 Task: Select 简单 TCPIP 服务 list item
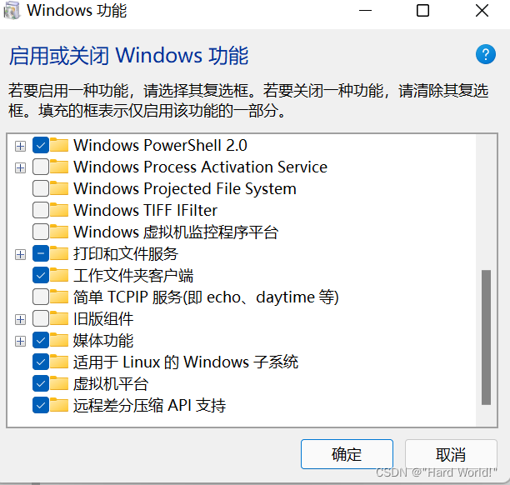(206, 297)
